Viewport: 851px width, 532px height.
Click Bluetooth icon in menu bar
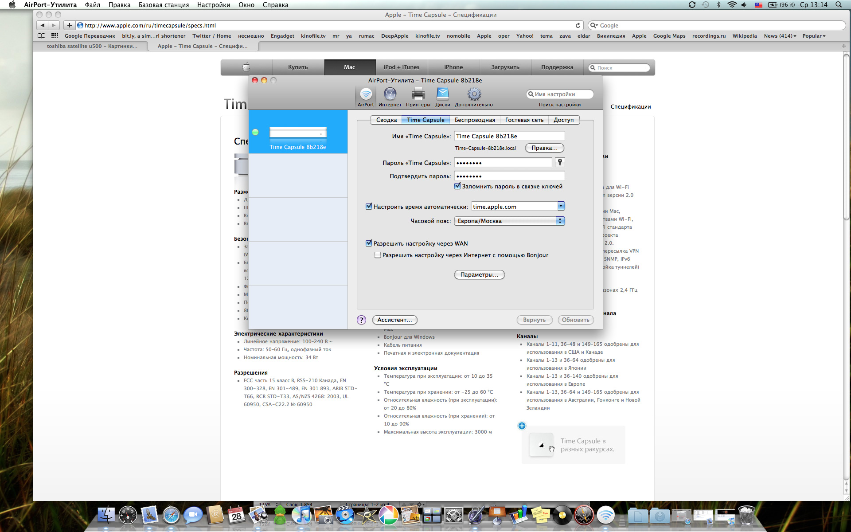coord(719,4)
